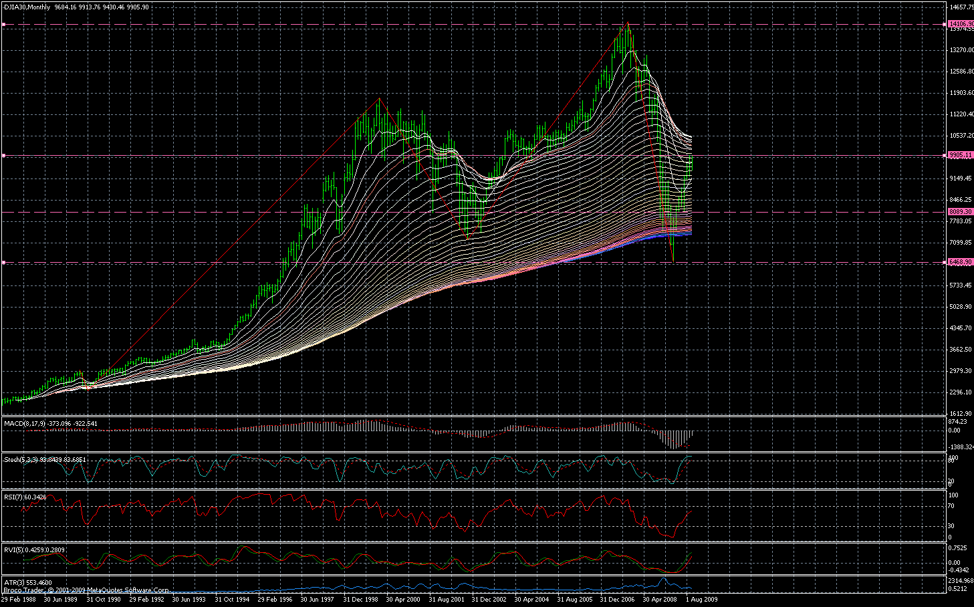Viewport: 974px width, 607px height.
Task: Click the 11220.40 price axis value
Action: point(961,114)
